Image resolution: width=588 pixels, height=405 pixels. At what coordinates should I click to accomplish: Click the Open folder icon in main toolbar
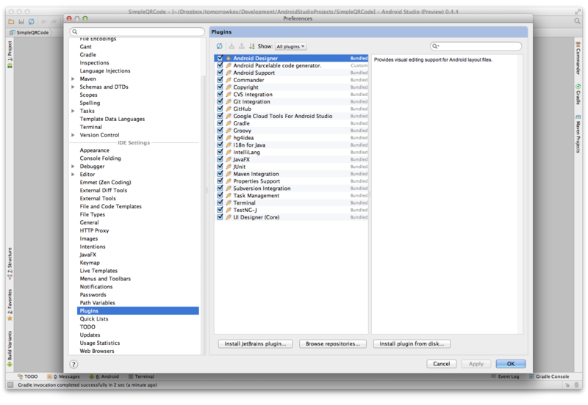tap(11, 22)
